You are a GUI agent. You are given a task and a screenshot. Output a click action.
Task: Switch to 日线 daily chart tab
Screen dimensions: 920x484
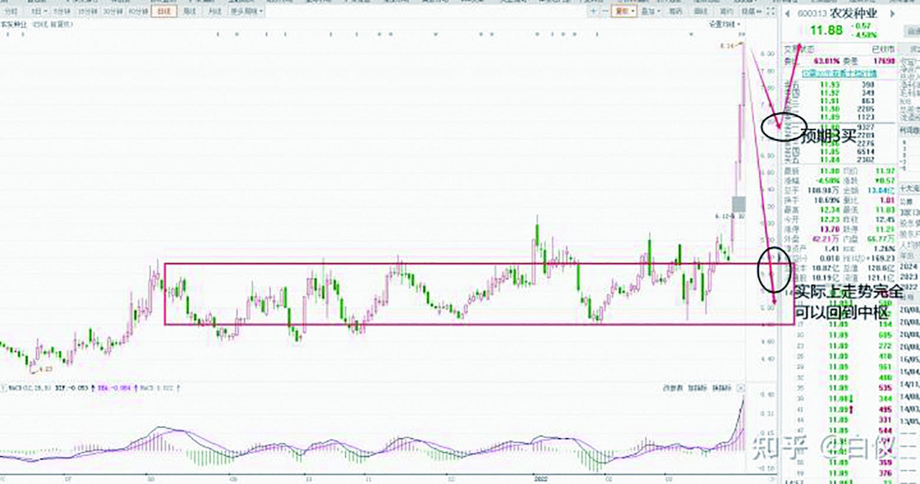point(163,11)
